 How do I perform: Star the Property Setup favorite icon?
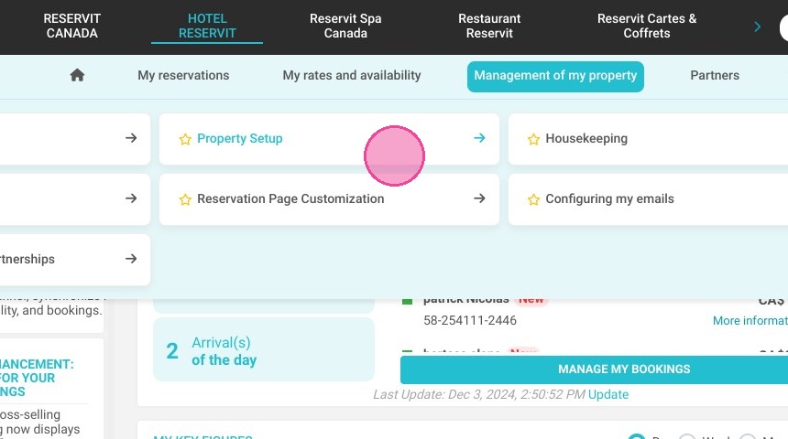point(185,139)
